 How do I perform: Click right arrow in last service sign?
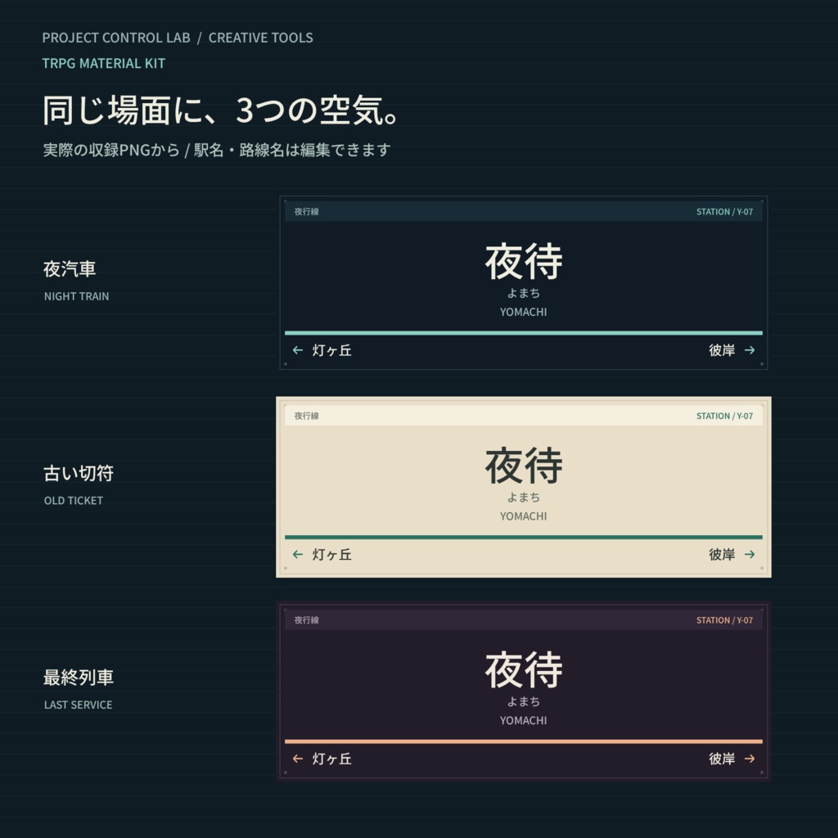coord(750,759)
